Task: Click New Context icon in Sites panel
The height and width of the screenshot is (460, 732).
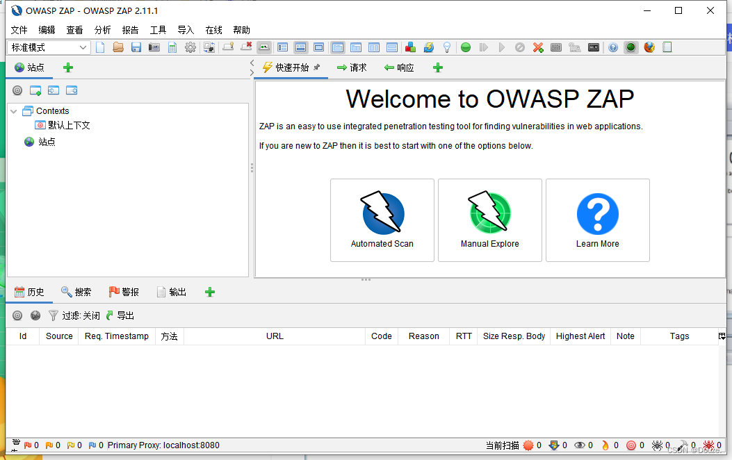Action: tap(35, 90)
